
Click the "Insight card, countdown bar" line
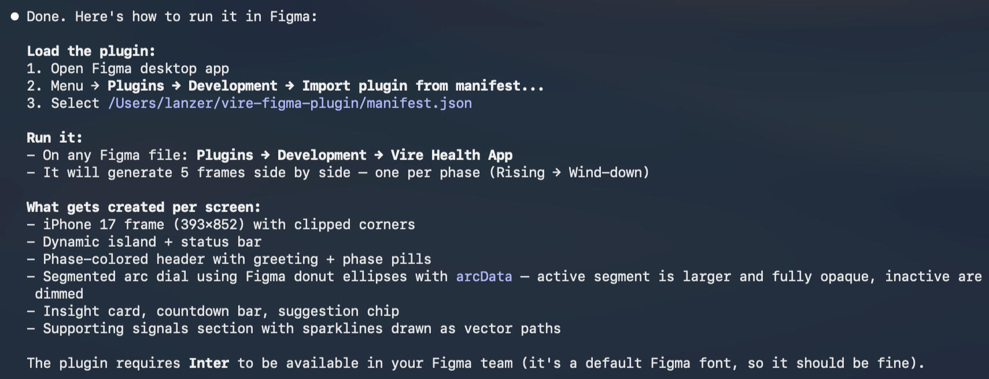(x=220, y=311)
